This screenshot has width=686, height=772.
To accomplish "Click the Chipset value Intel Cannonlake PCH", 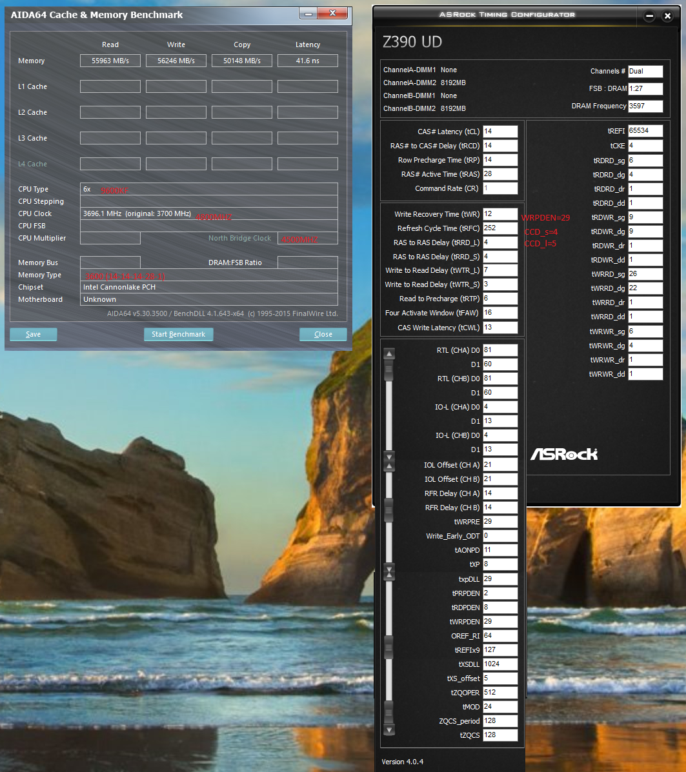I will point(209,287).
